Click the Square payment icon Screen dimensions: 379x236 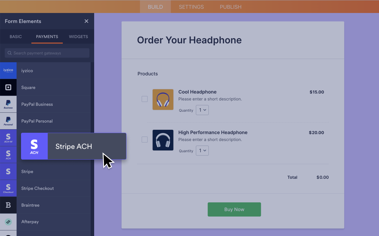coord(8,87)
